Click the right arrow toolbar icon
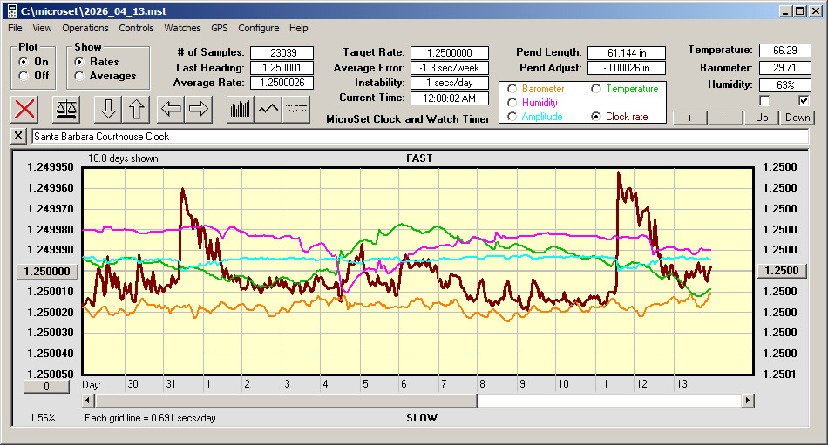Image resolution: width=828 pixels, height=445 pixels. pyautogui.click(x=199, y=109)
